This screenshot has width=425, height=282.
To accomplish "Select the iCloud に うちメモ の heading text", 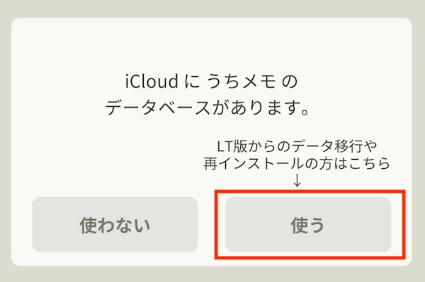I will point(211,81).
